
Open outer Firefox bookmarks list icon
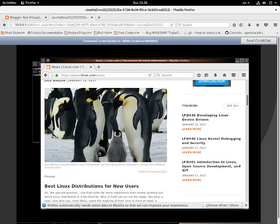[241, 25]
